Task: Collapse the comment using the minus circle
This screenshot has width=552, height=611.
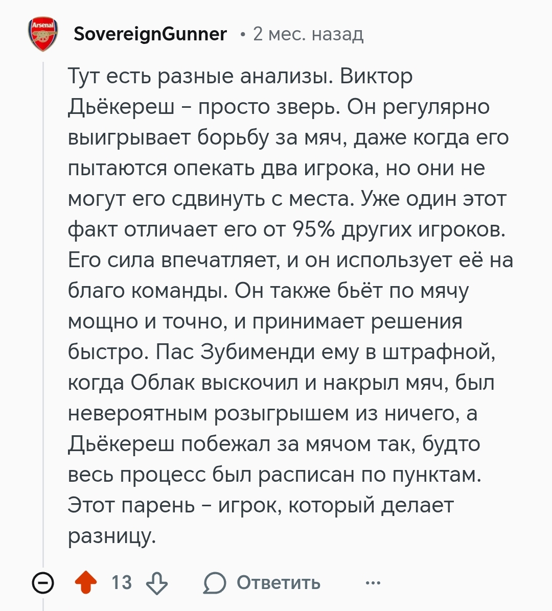Action: (x=43, y=583)
